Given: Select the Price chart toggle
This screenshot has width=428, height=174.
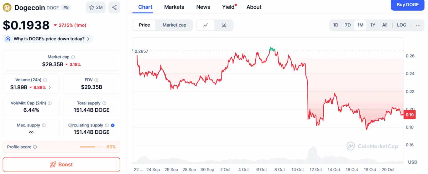Looking at the screenshot, I should coord(144,25).
